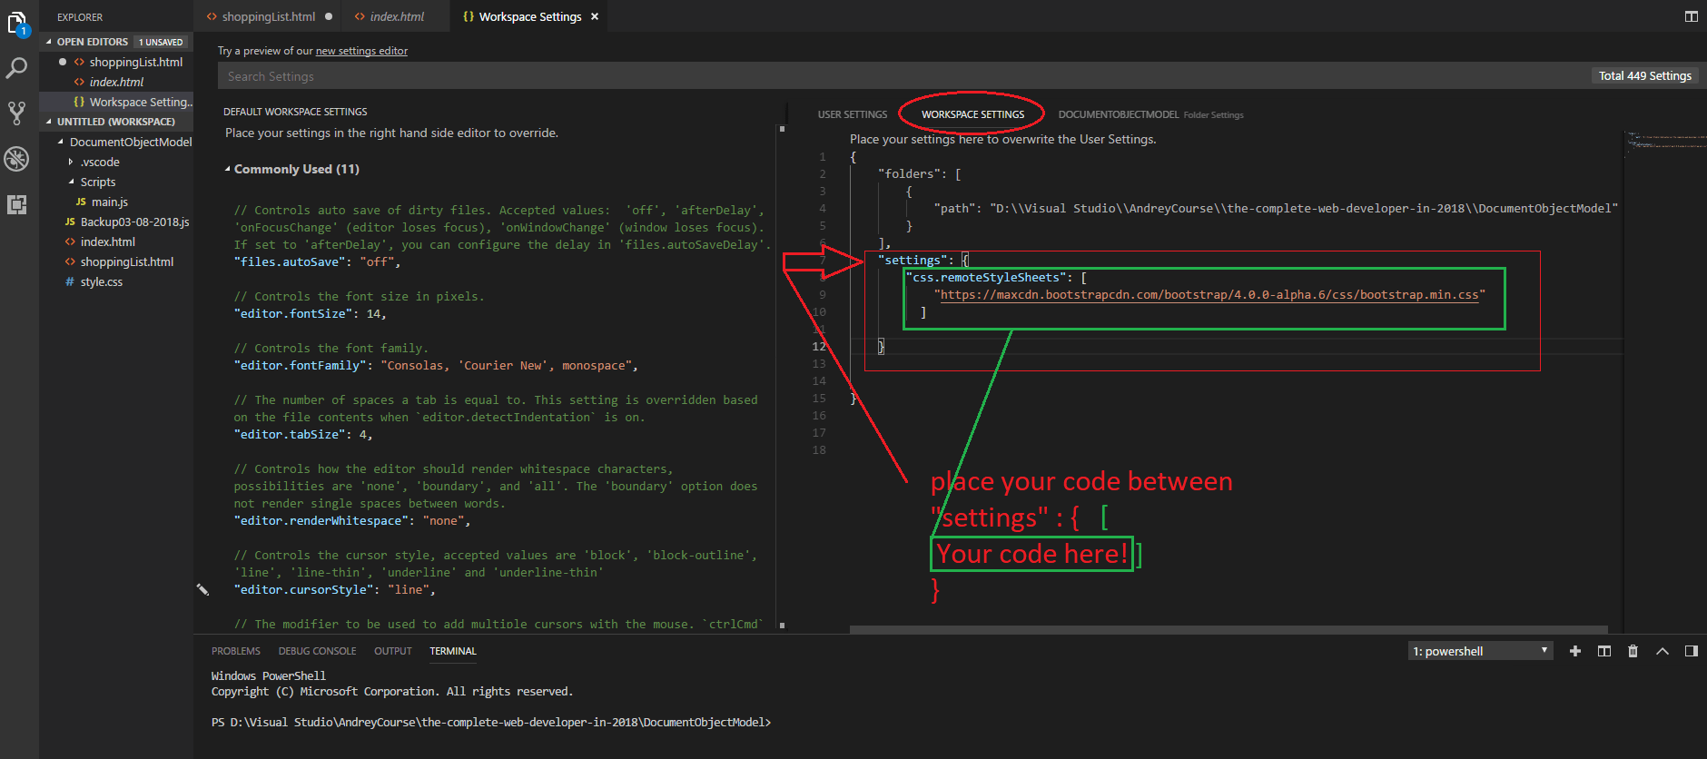Follow the bootstrap CDN URL in settings
1707x759 pixels.
(x=1209, y=295)
